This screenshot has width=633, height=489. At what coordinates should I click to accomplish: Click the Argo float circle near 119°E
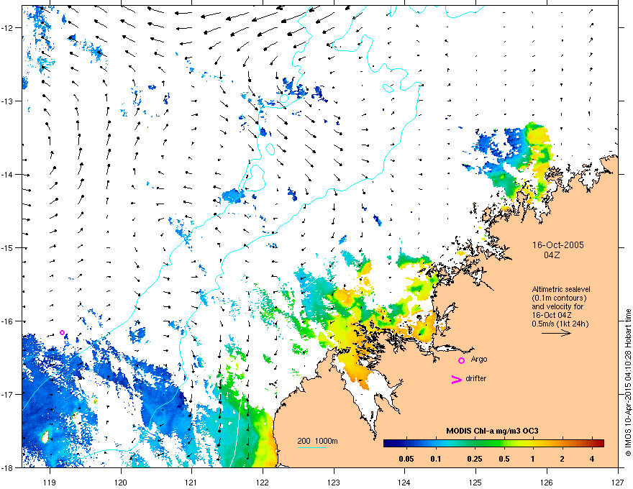click(x=62, y=332)
